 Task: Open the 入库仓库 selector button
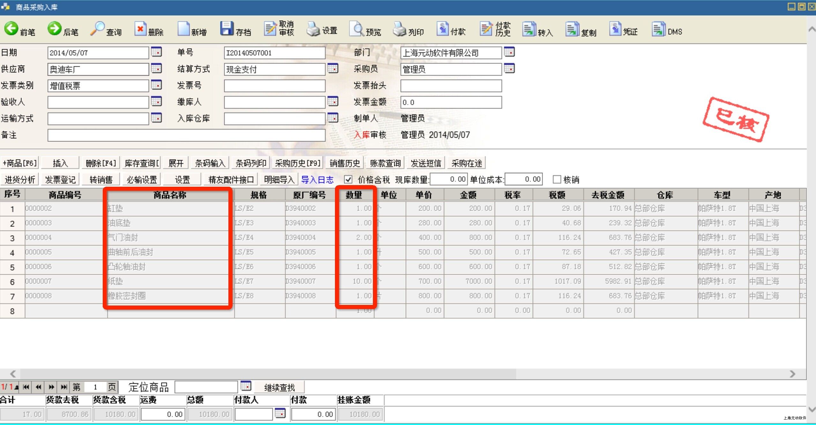point(333,118)
